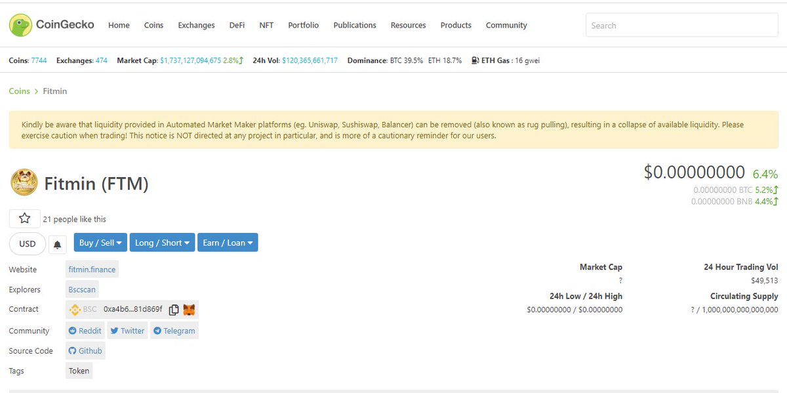Click the Search input field

(x=681, y=25)
